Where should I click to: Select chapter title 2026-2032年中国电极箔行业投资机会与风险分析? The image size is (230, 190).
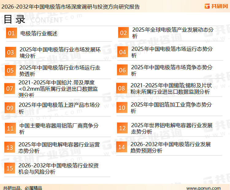[59, 169]
